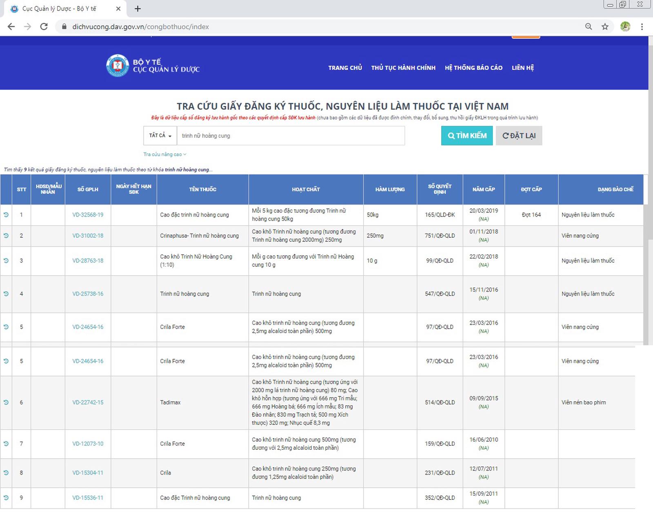Image resolution: width=653 pixels, height=515 pixels.
Task: Go back using browser back arrow
Action: [11, 27]
